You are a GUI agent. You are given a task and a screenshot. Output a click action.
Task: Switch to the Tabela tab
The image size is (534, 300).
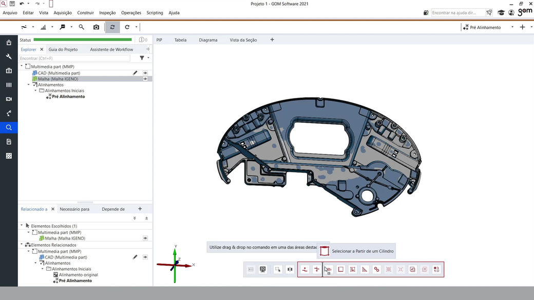pos(180,40)
